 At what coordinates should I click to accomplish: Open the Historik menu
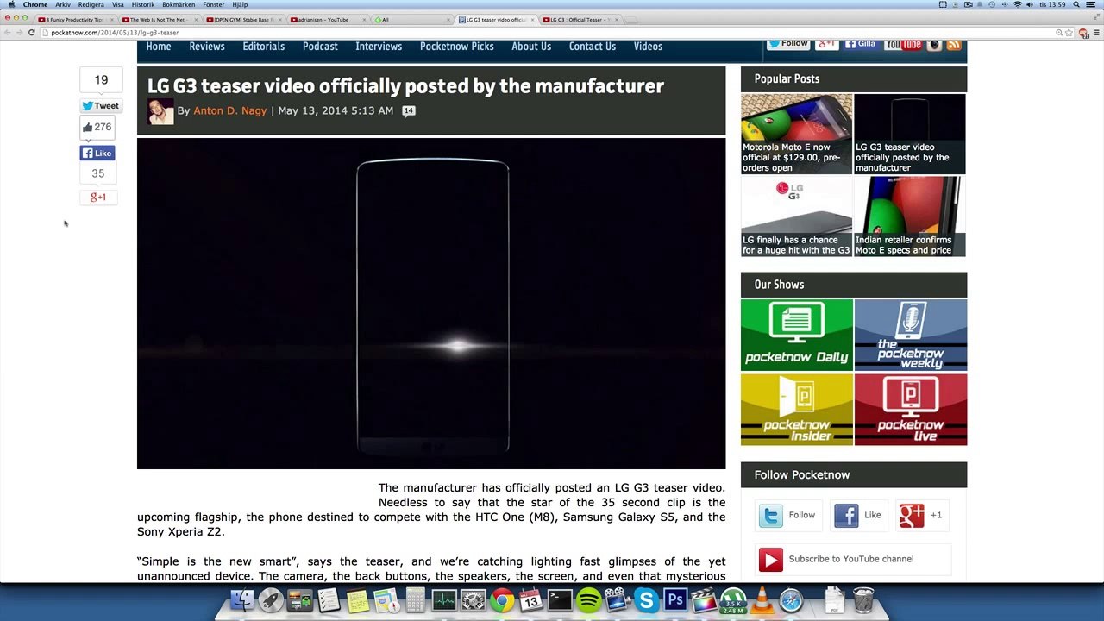point(143,4)
